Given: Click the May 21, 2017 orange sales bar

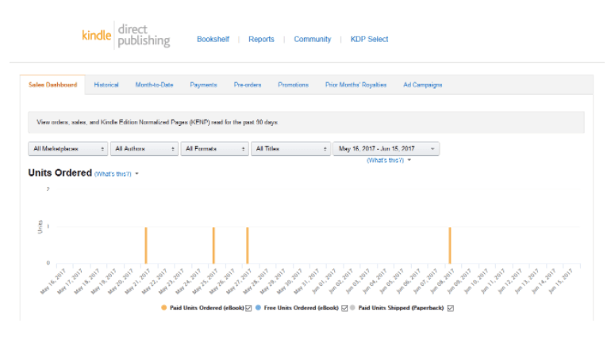Looking at the screenshot, I should tap(145, 245).
